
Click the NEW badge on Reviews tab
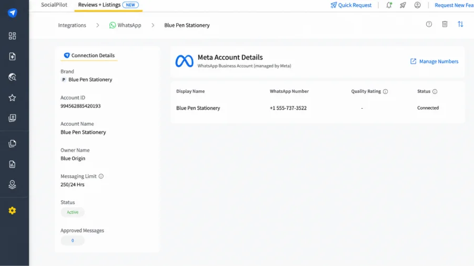[x=130, y=5]
